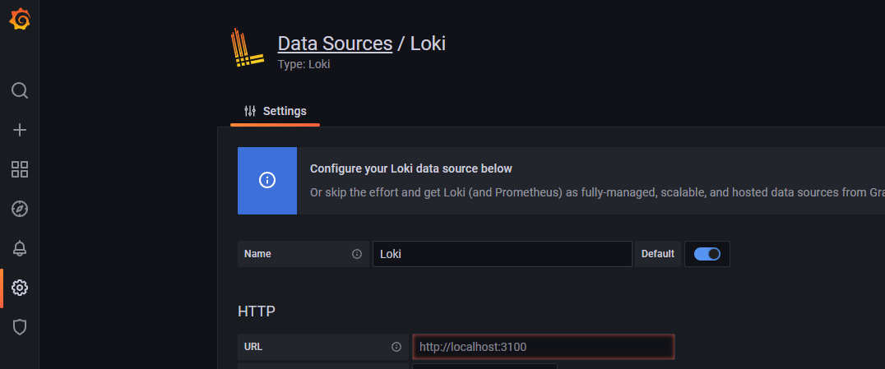
Task: Open the Create plus menu in sidebar
Action: 20,130
